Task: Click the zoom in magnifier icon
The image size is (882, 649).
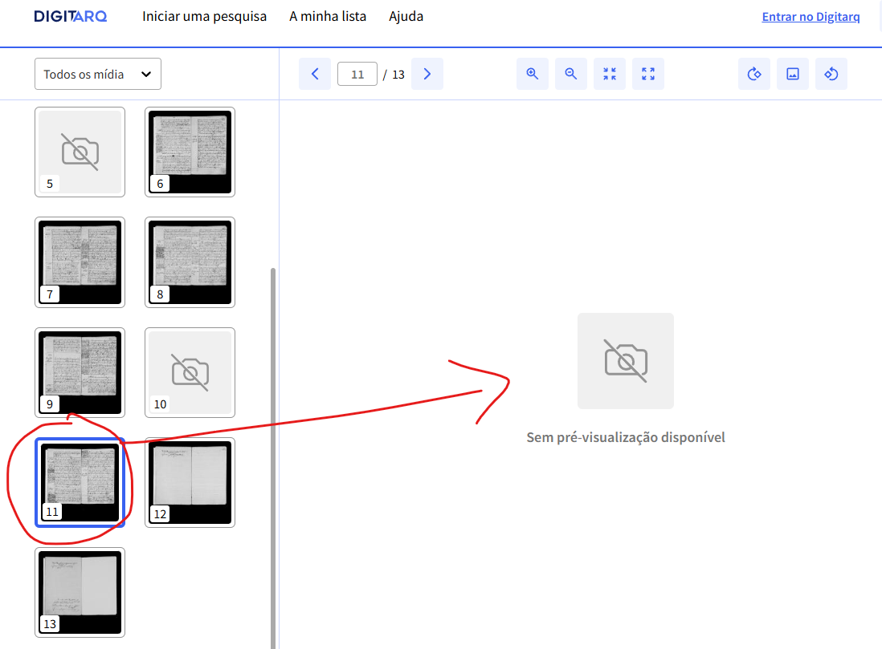Action: 532,74
